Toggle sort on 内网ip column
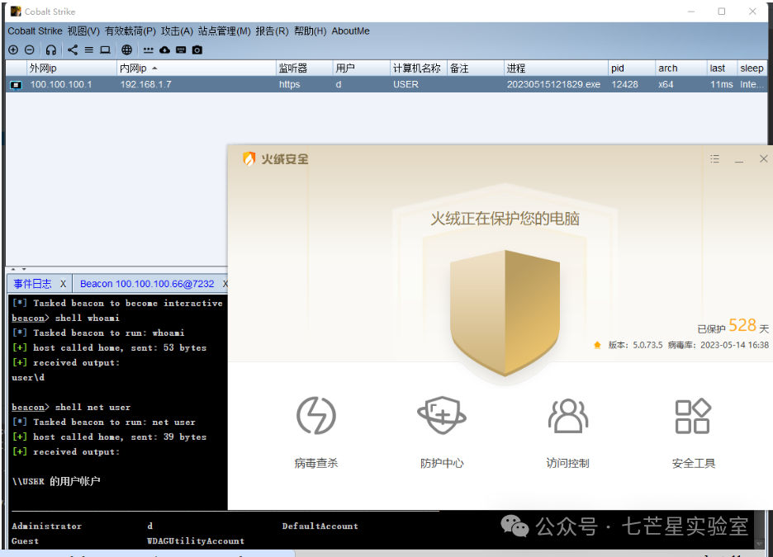 (x=197, y=68)
